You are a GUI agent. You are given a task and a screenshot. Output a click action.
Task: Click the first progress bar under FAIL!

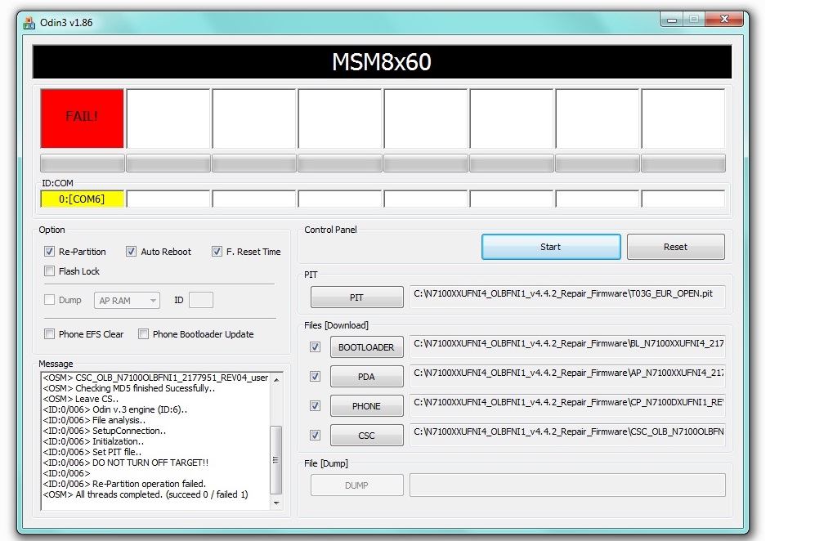[83, 163]
